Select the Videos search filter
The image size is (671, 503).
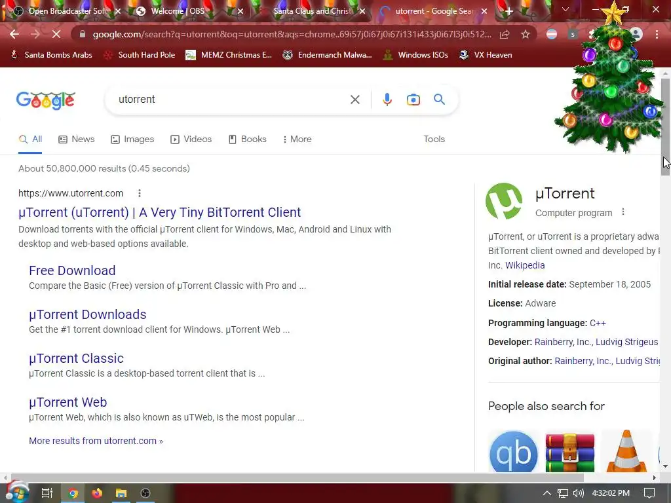(191, 139)
